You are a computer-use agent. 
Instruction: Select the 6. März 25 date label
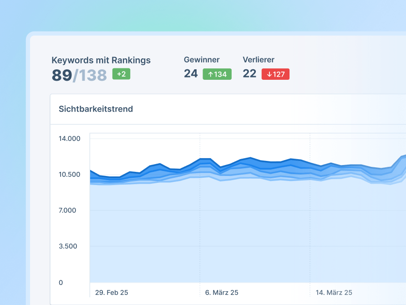222,293
